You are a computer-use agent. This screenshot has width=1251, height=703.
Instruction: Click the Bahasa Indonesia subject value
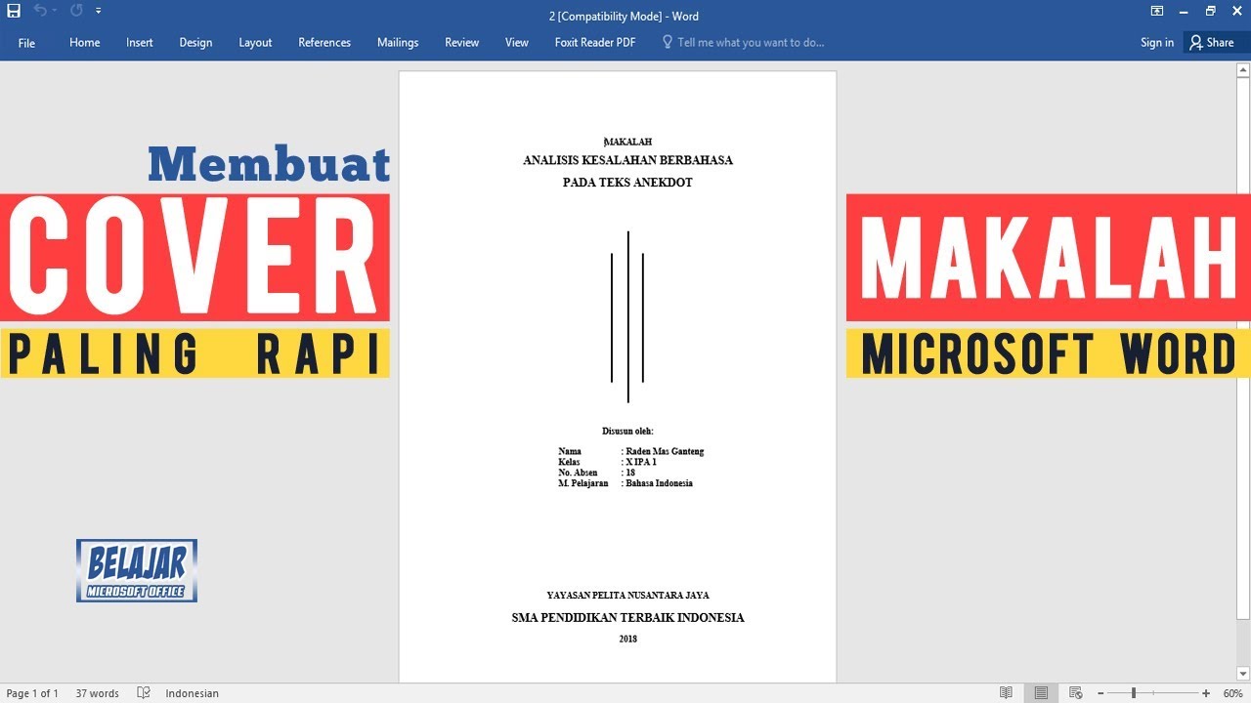[659, 483]
